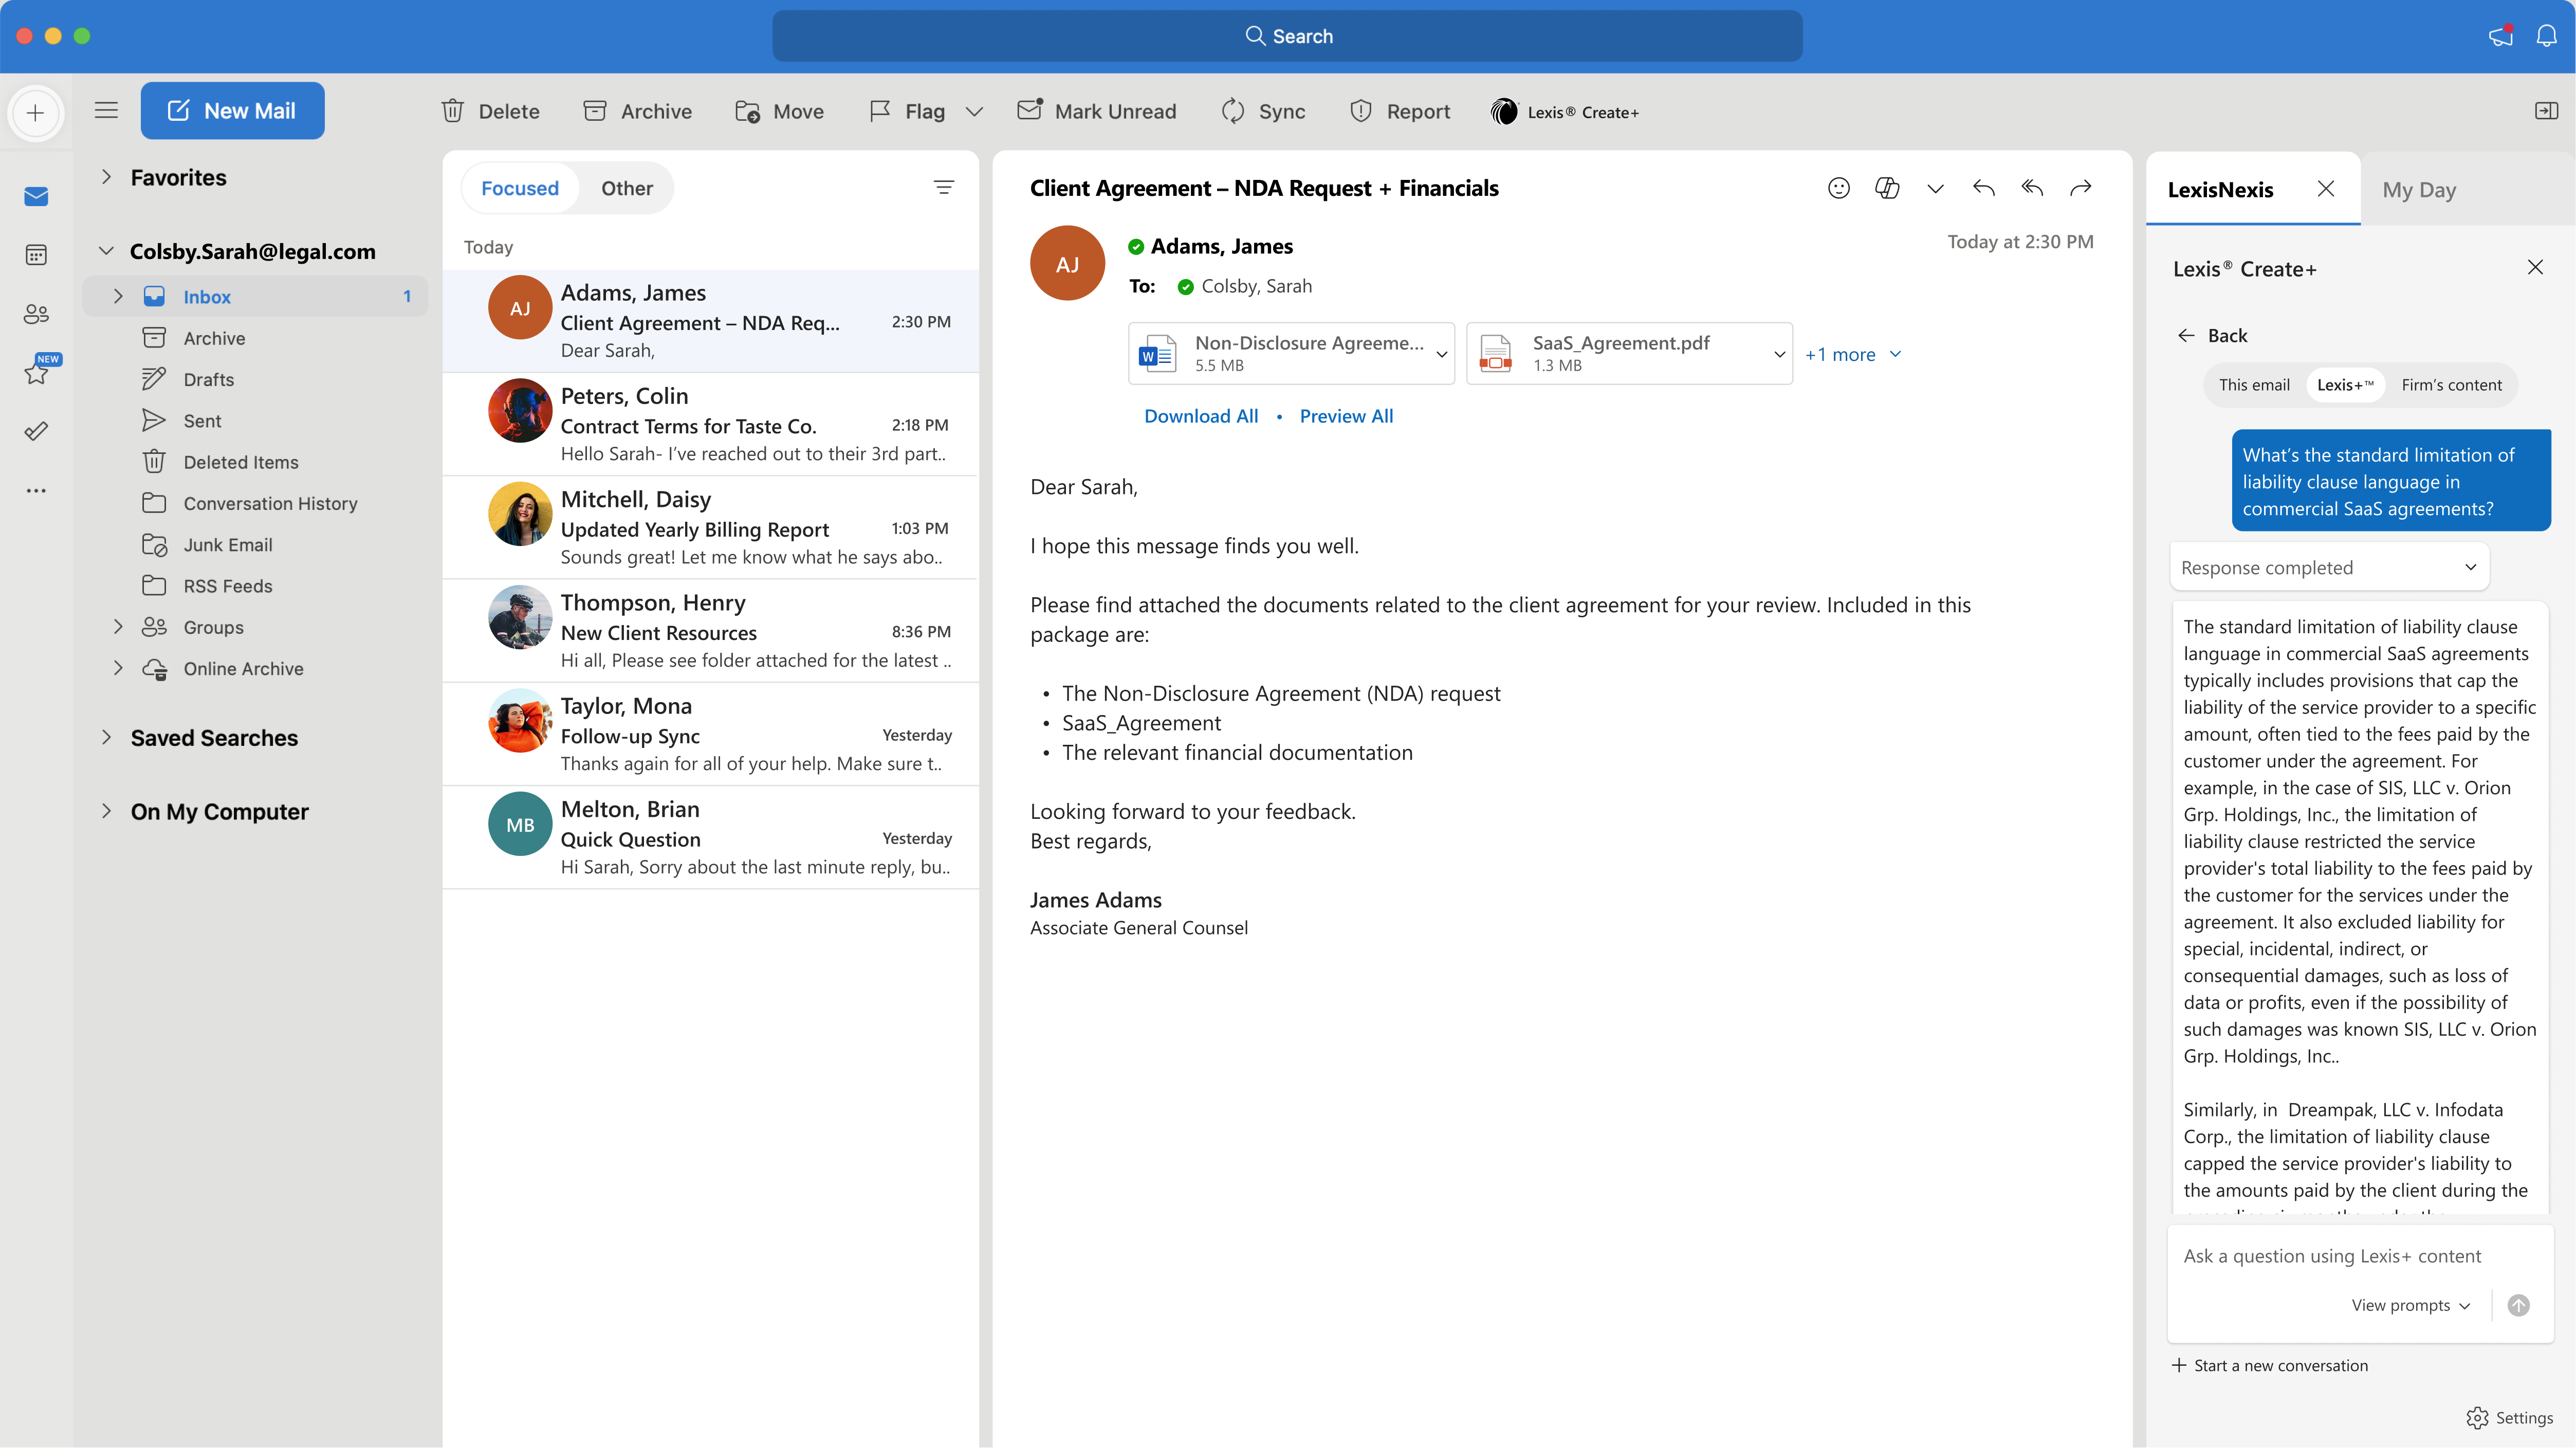
Task: Click the megaphone announcements icon
Action: [x=2501, y=36]
